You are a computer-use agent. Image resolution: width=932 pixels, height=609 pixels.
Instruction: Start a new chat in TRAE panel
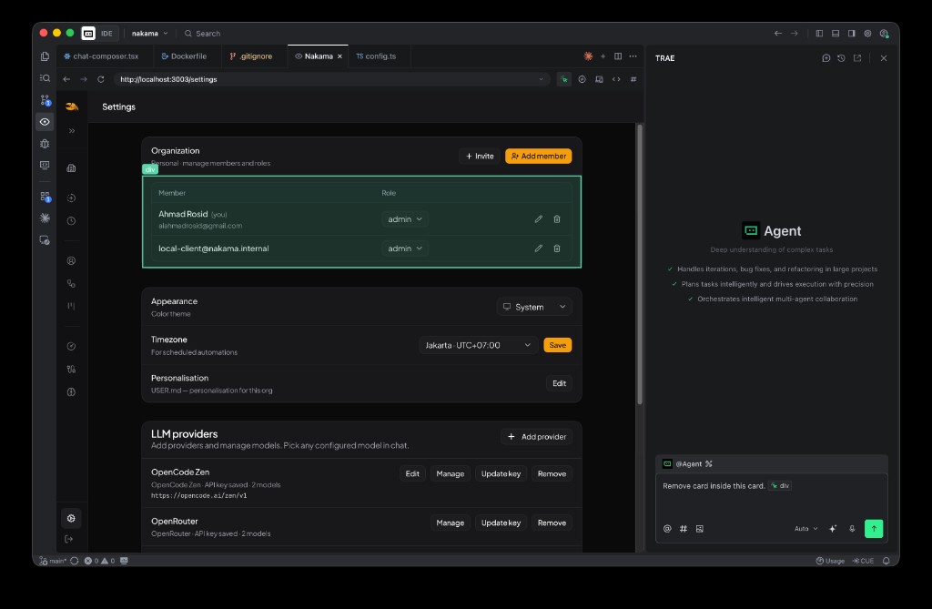click(x=826, y=57)
